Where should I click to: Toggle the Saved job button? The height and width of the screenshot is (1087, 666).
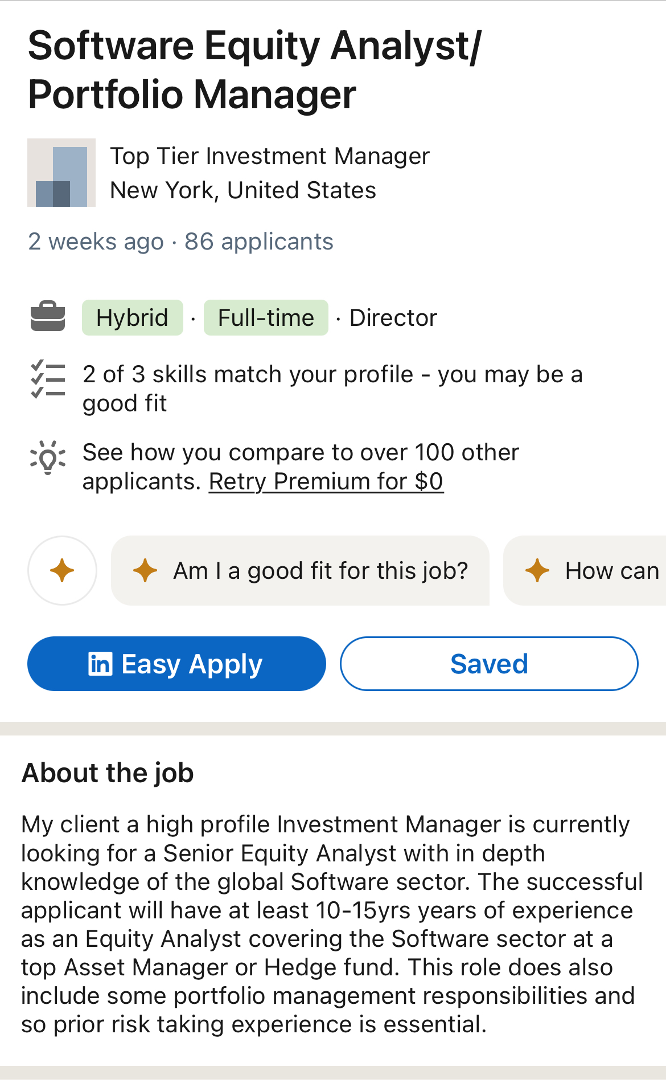point(489,664)
